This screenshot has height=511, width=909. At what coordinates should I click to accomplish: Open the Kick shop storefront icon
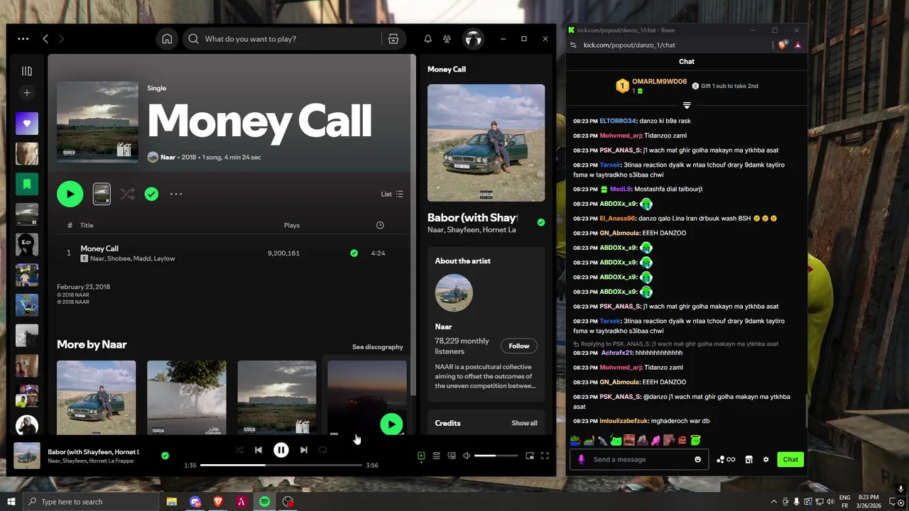pyautogui.click(x=749, y=459)
